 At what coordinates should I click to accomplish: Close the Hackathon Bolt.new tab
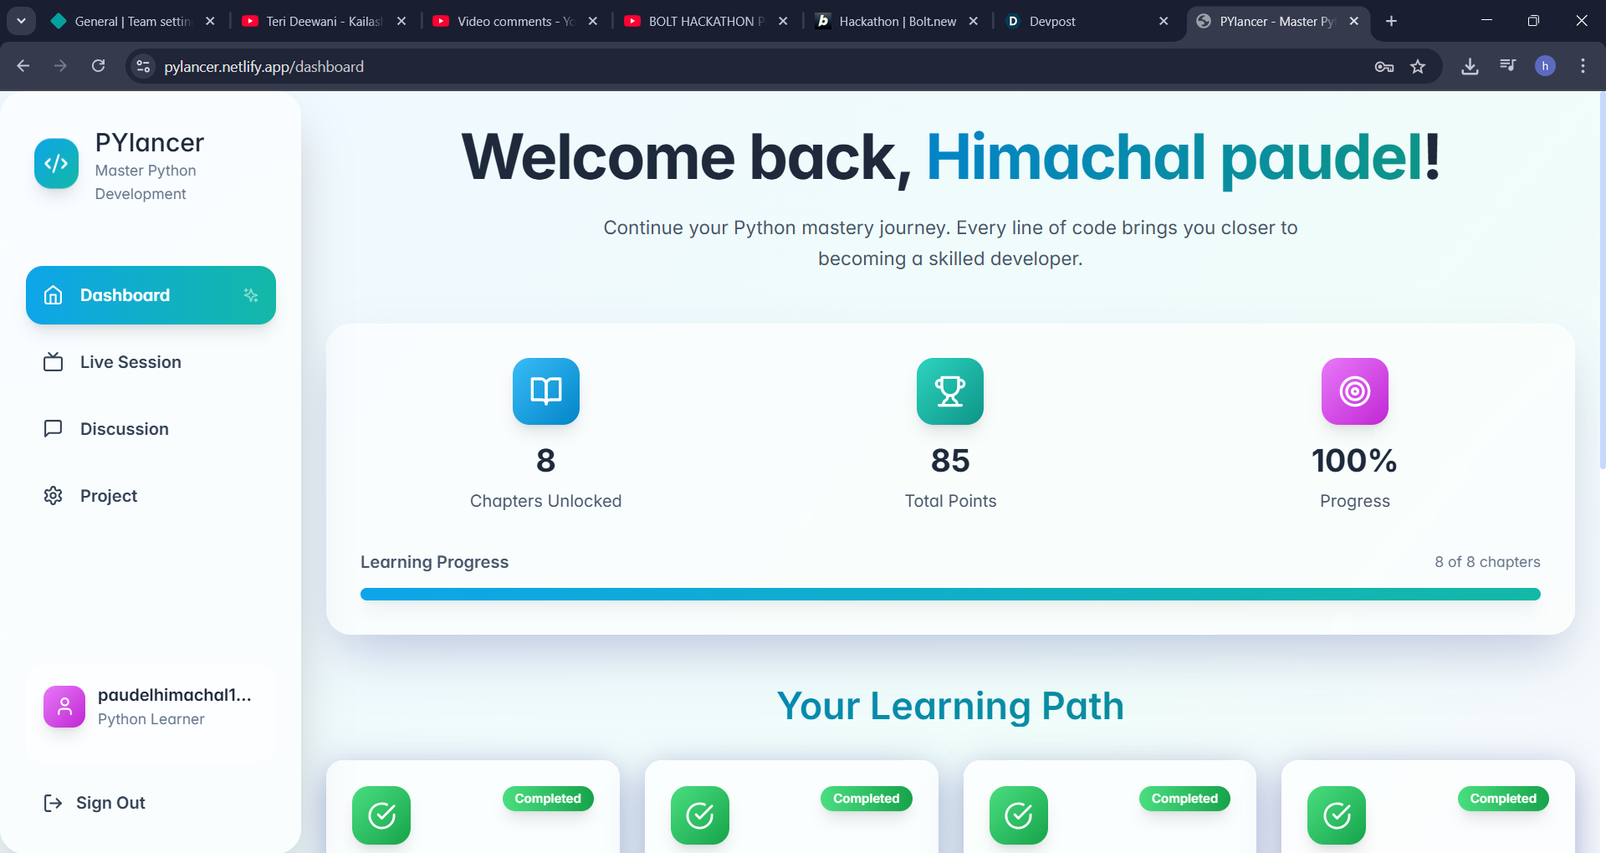pos(974,21)
